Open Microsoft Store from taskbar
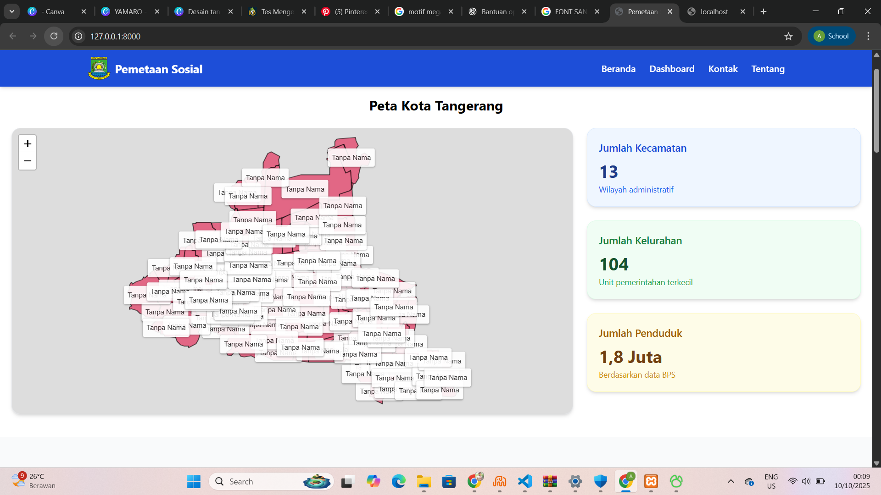 (x=449, y=481)
